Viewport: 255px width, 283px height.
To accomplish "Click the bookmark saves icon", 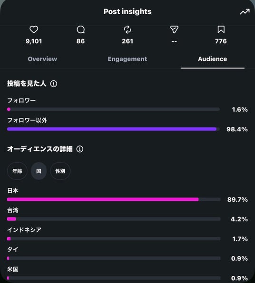I will [221, 29].
